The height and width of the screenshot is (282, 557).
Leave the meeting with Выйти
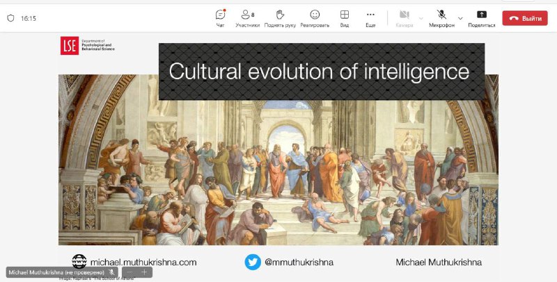click(x=525, y=18)
